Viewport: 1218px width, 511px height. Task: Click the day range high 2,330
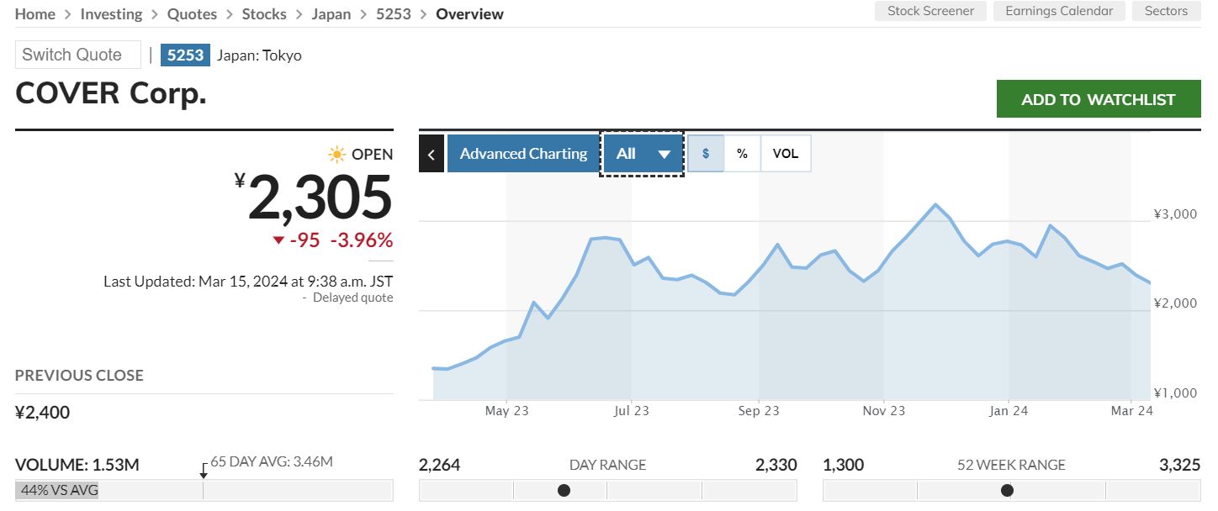tap(776, 465)
